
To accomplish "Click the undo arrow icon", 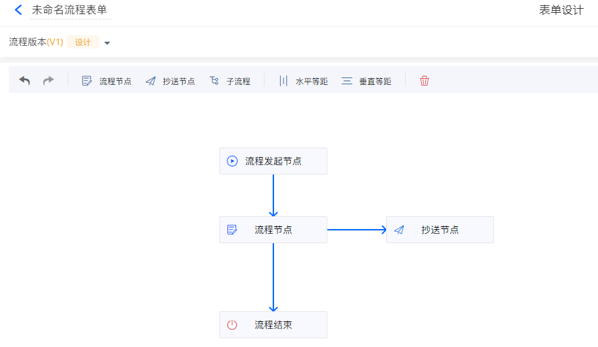I will [x=24, y=81].
